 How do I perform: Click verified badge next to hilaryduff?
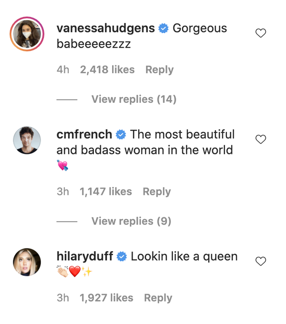[122, 257]
